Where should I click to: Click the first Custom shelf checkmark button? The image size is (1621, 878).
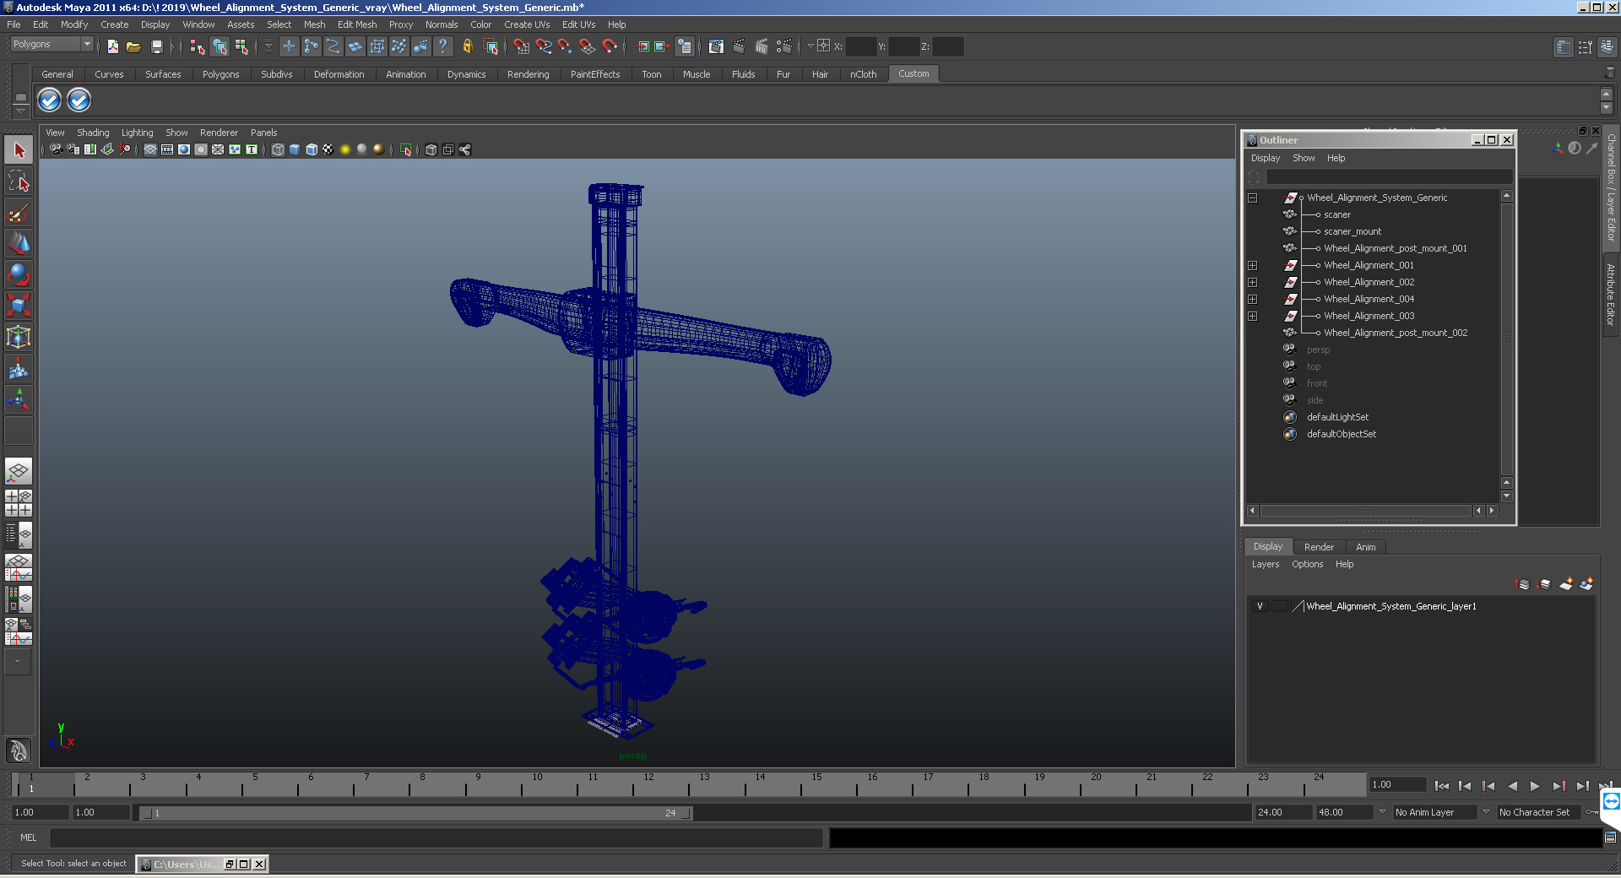click(x=50, y=100)
